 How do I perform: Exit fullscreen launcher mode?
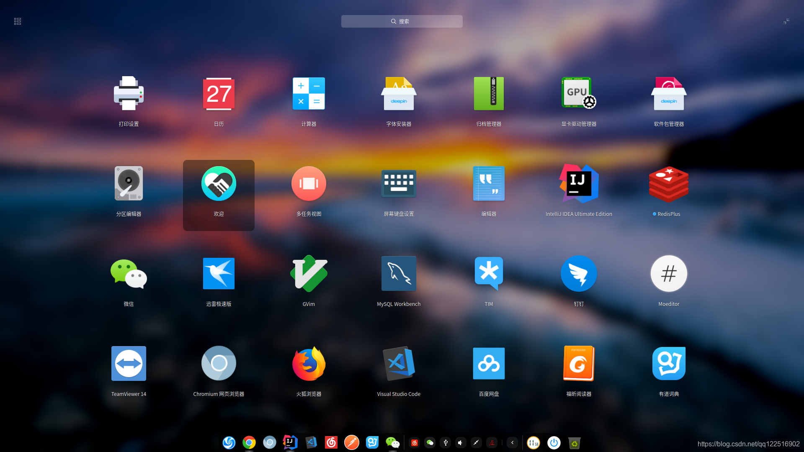pyautogui.click(x=786, y=21)
